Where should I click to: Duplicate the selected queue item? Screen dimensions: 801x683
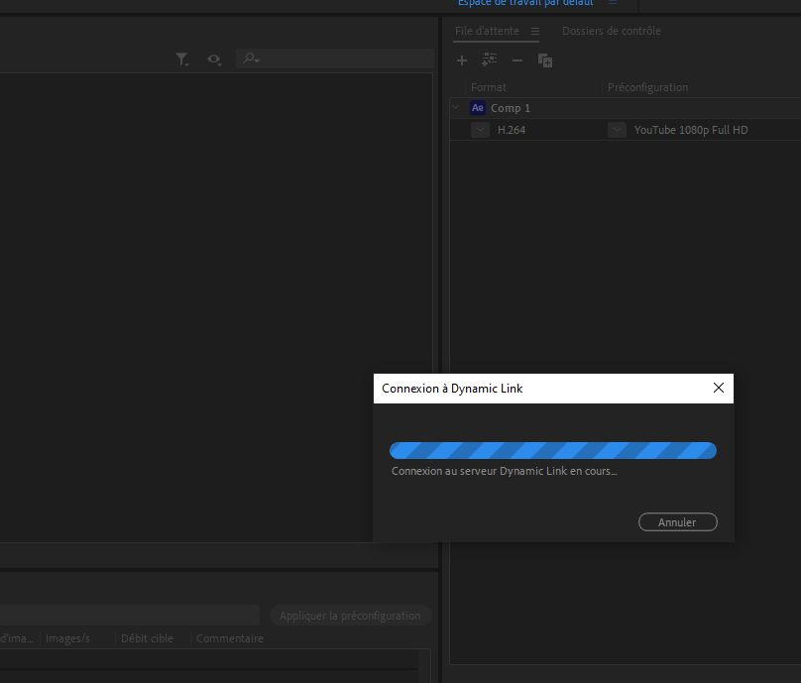point(545,60)
